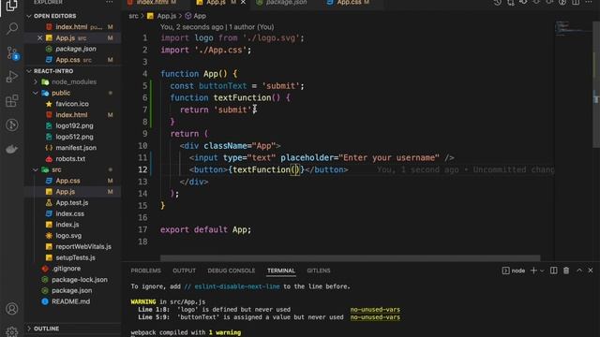
Task: Click src in the breadcrumb path
Action: [x=133, y=16]
